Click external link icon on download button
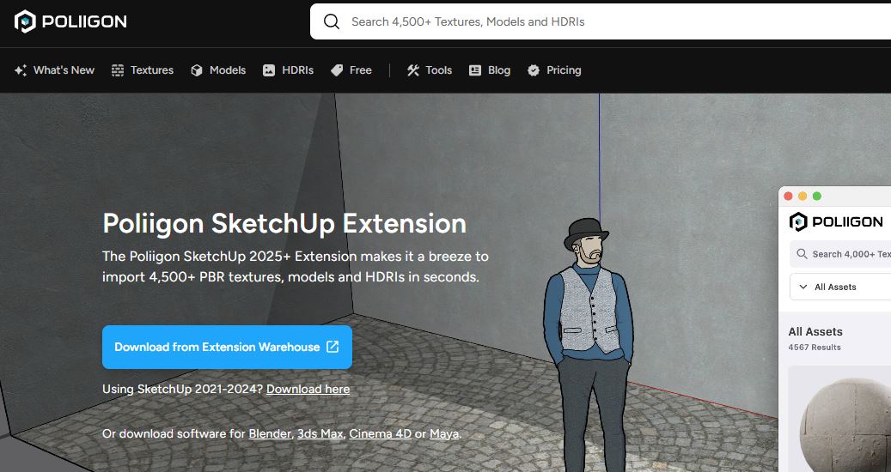 pyautogui.click(x=333, y=347)
